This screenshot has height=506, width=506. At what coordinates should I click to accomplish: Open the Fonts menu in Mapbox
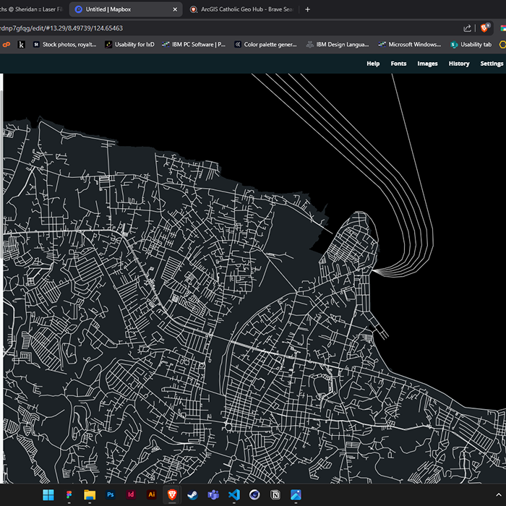(x=398, y=64)
